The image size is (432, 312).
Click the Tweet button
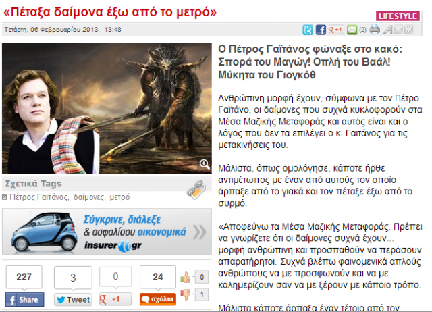click(73, 300)
